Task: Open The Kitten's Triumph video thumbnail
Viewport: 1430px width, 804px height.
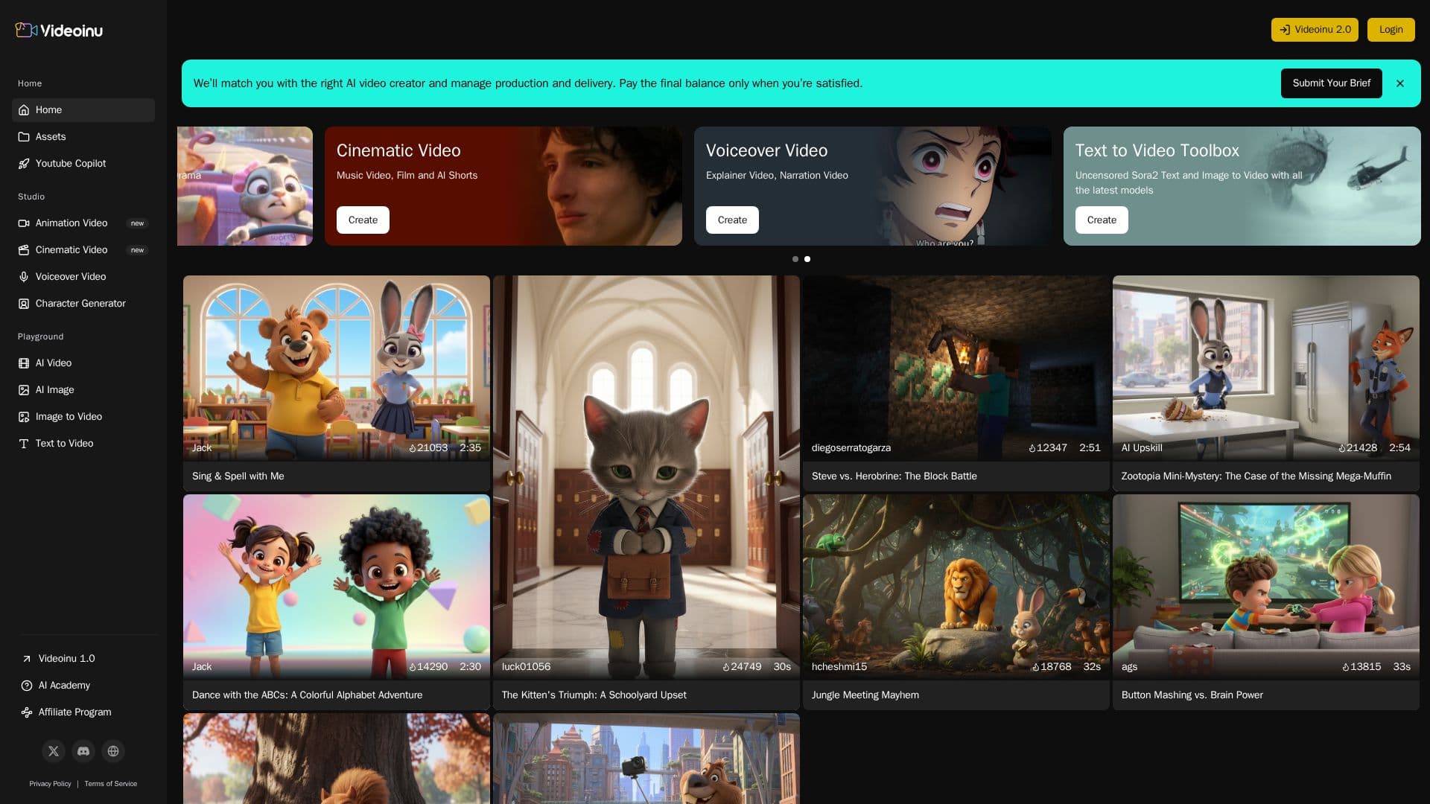Action: (x=646, y=477)
